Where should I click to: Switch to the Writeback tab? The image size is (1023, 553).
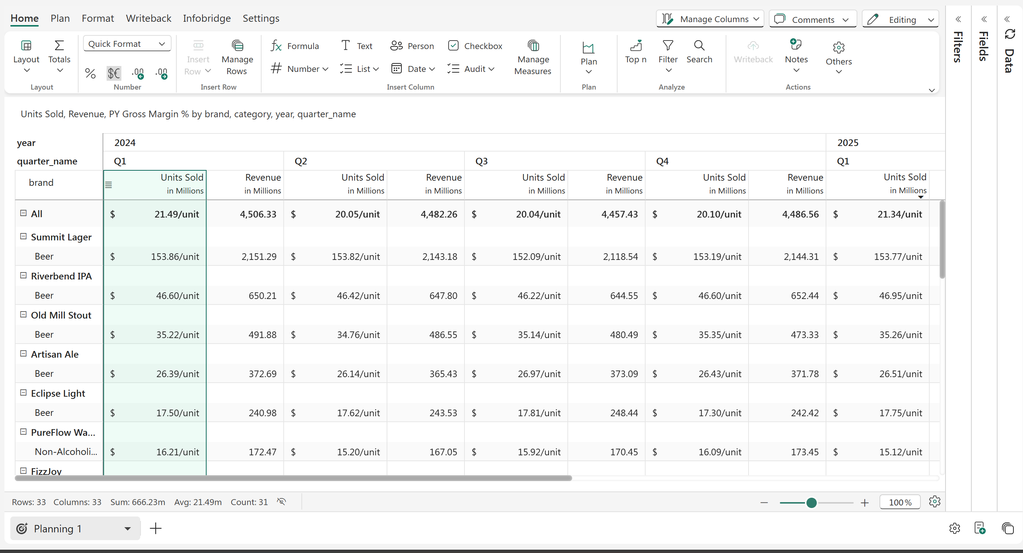(149, 18)
